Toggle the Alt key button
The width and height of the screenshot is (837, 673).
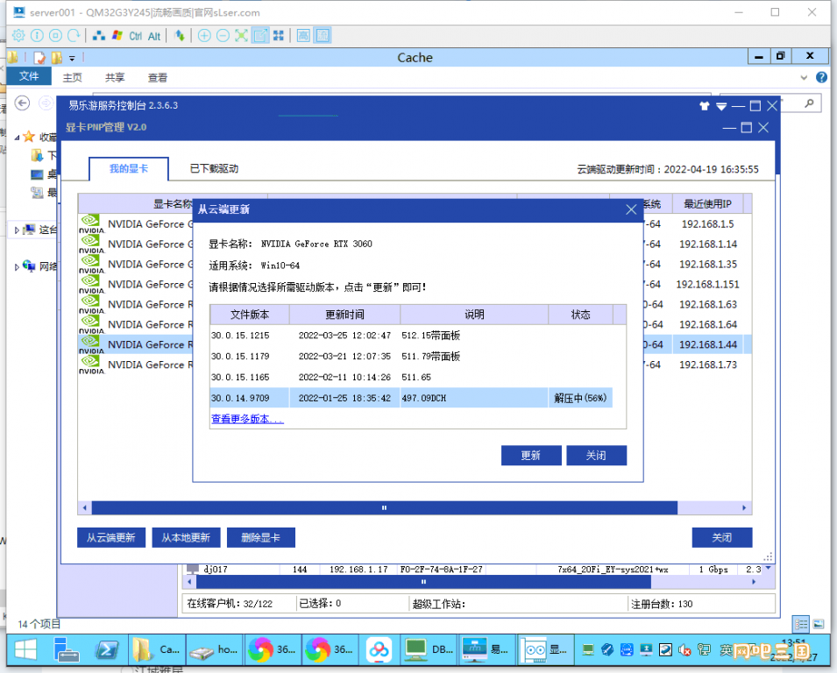tap(154, 36)
